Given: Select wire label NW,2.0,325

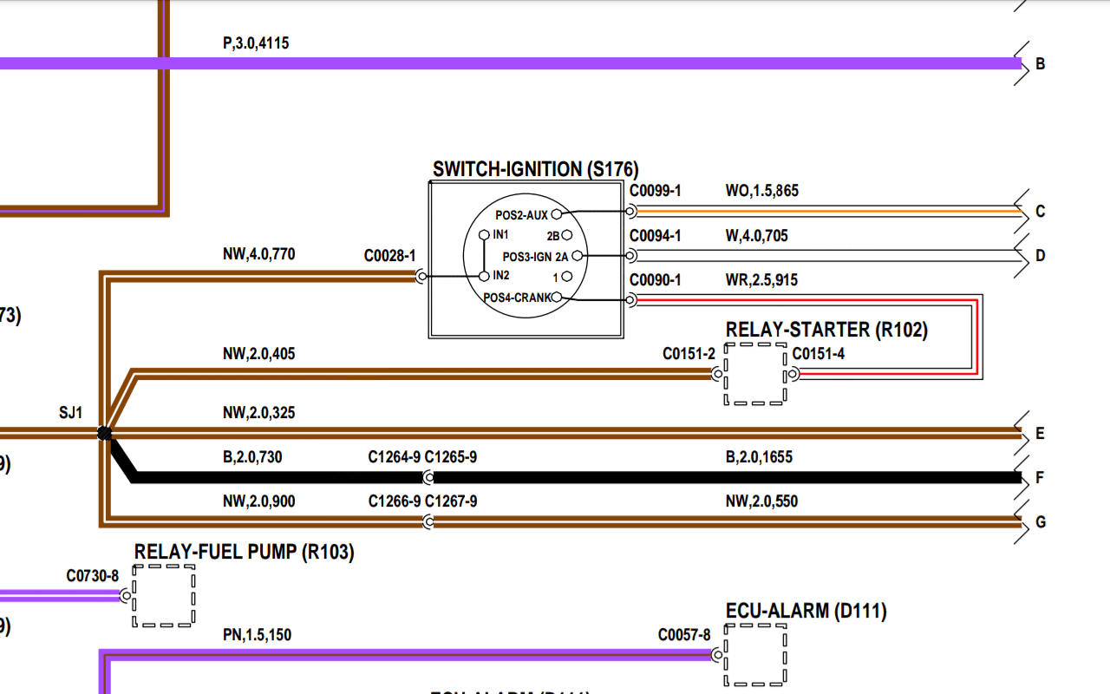Looking at the screenshot, I should (x=258, y=413).
